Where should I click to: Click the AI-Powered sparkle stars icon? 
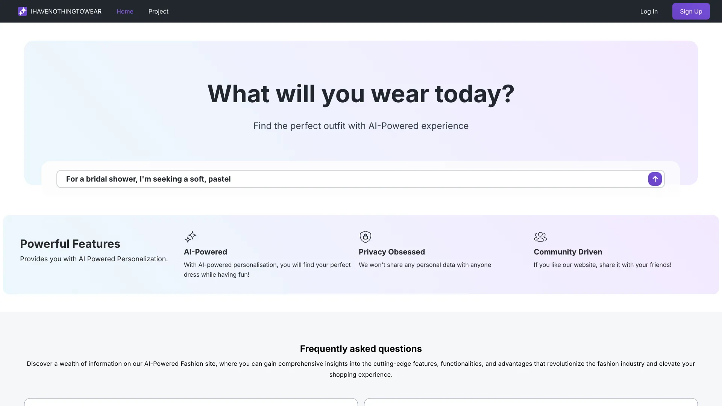(191, 237)
